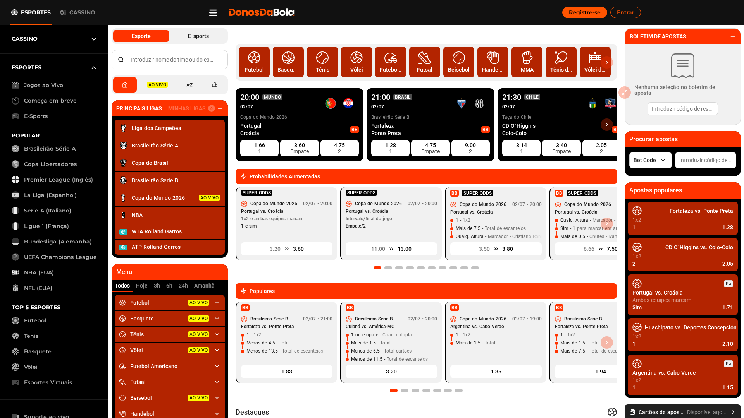Click the expand boletim arrows icon
The height and width of the screenshot is (418, 744).
(x=625, y=92)
